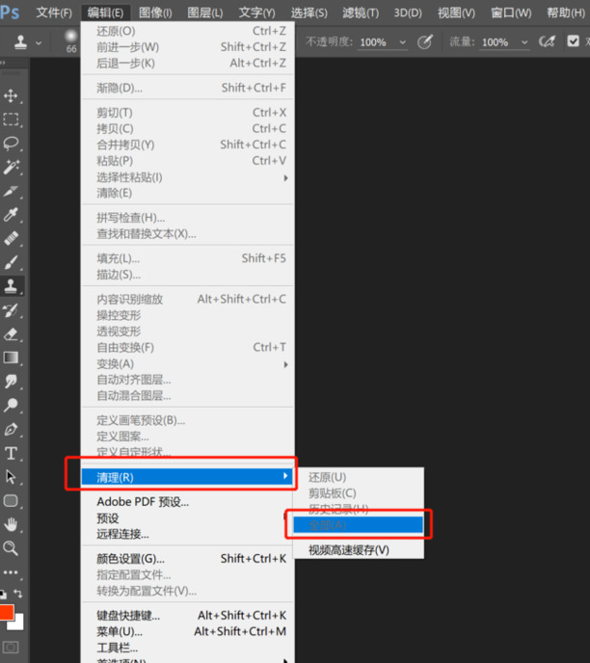
Task: Select the Lasso tool
Action: (11, 144)
